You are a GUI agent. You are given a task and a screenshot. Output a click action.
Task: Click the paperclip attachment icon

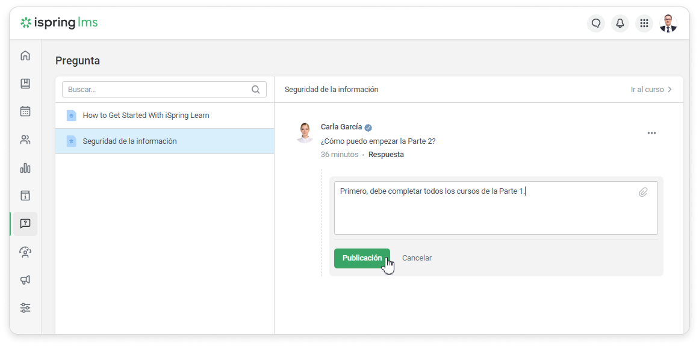(643, 193)
